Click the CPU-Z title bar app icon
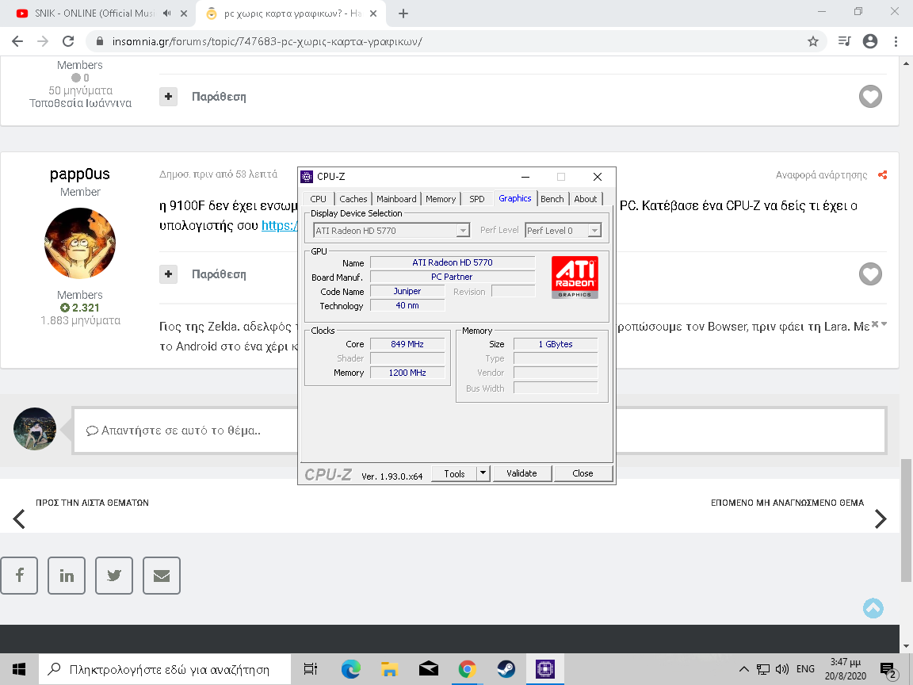Screen dimensions: 913x685 [307, 177]
